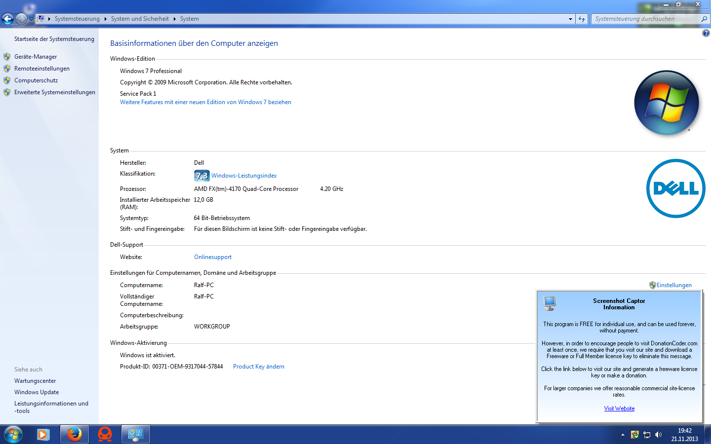Click Product Key ändern link
Screen dimensions: 711x444
(259, 367)
